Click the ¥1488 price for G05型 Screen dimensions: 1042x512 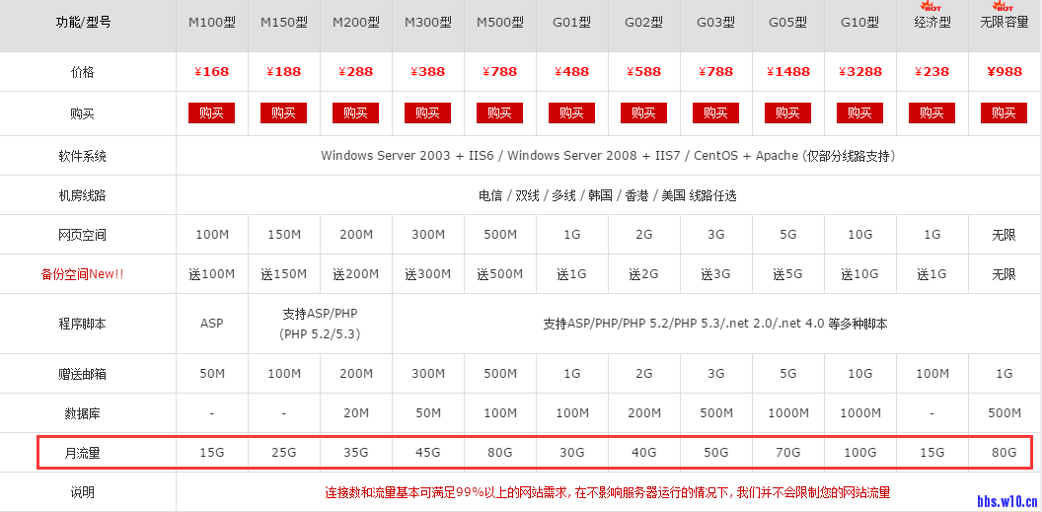coord(787,72)
